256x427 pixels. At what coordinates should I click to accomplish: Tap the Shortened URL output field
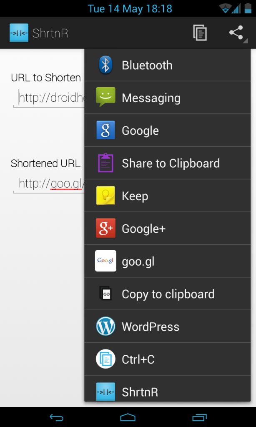(x=49, y=184)
